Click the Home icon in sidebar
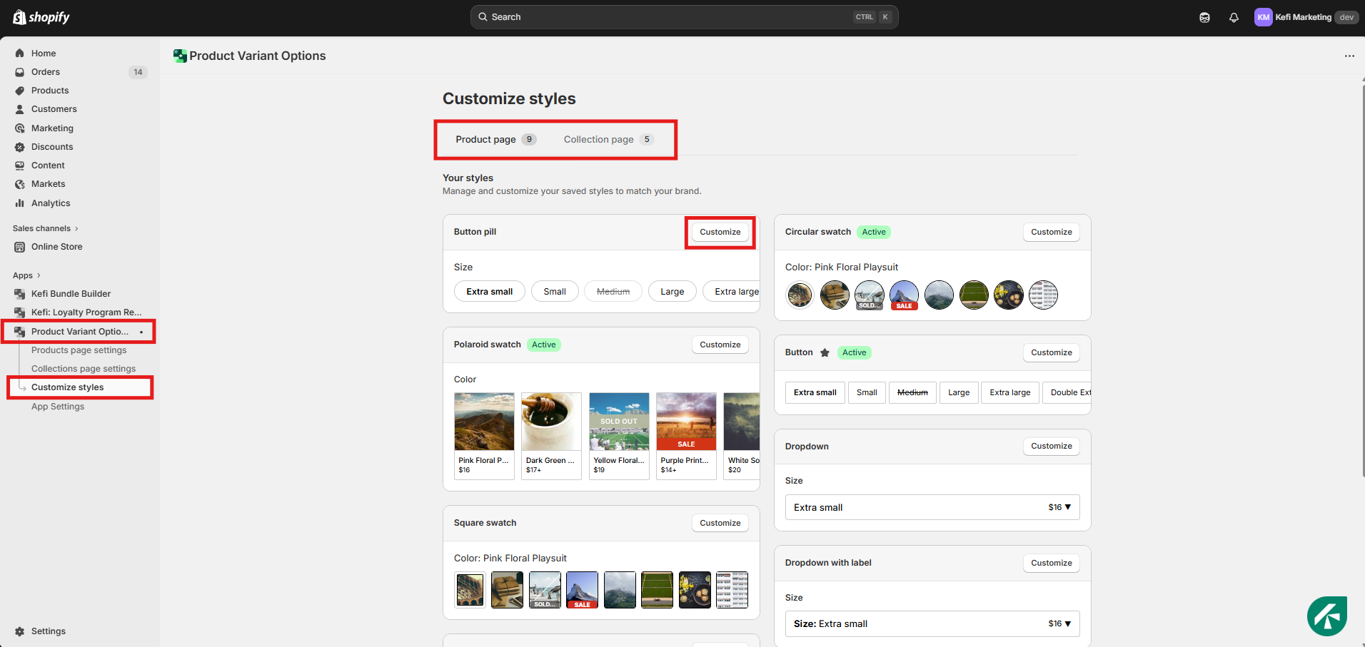This screenshot has height=647, width=1365. 20,54
